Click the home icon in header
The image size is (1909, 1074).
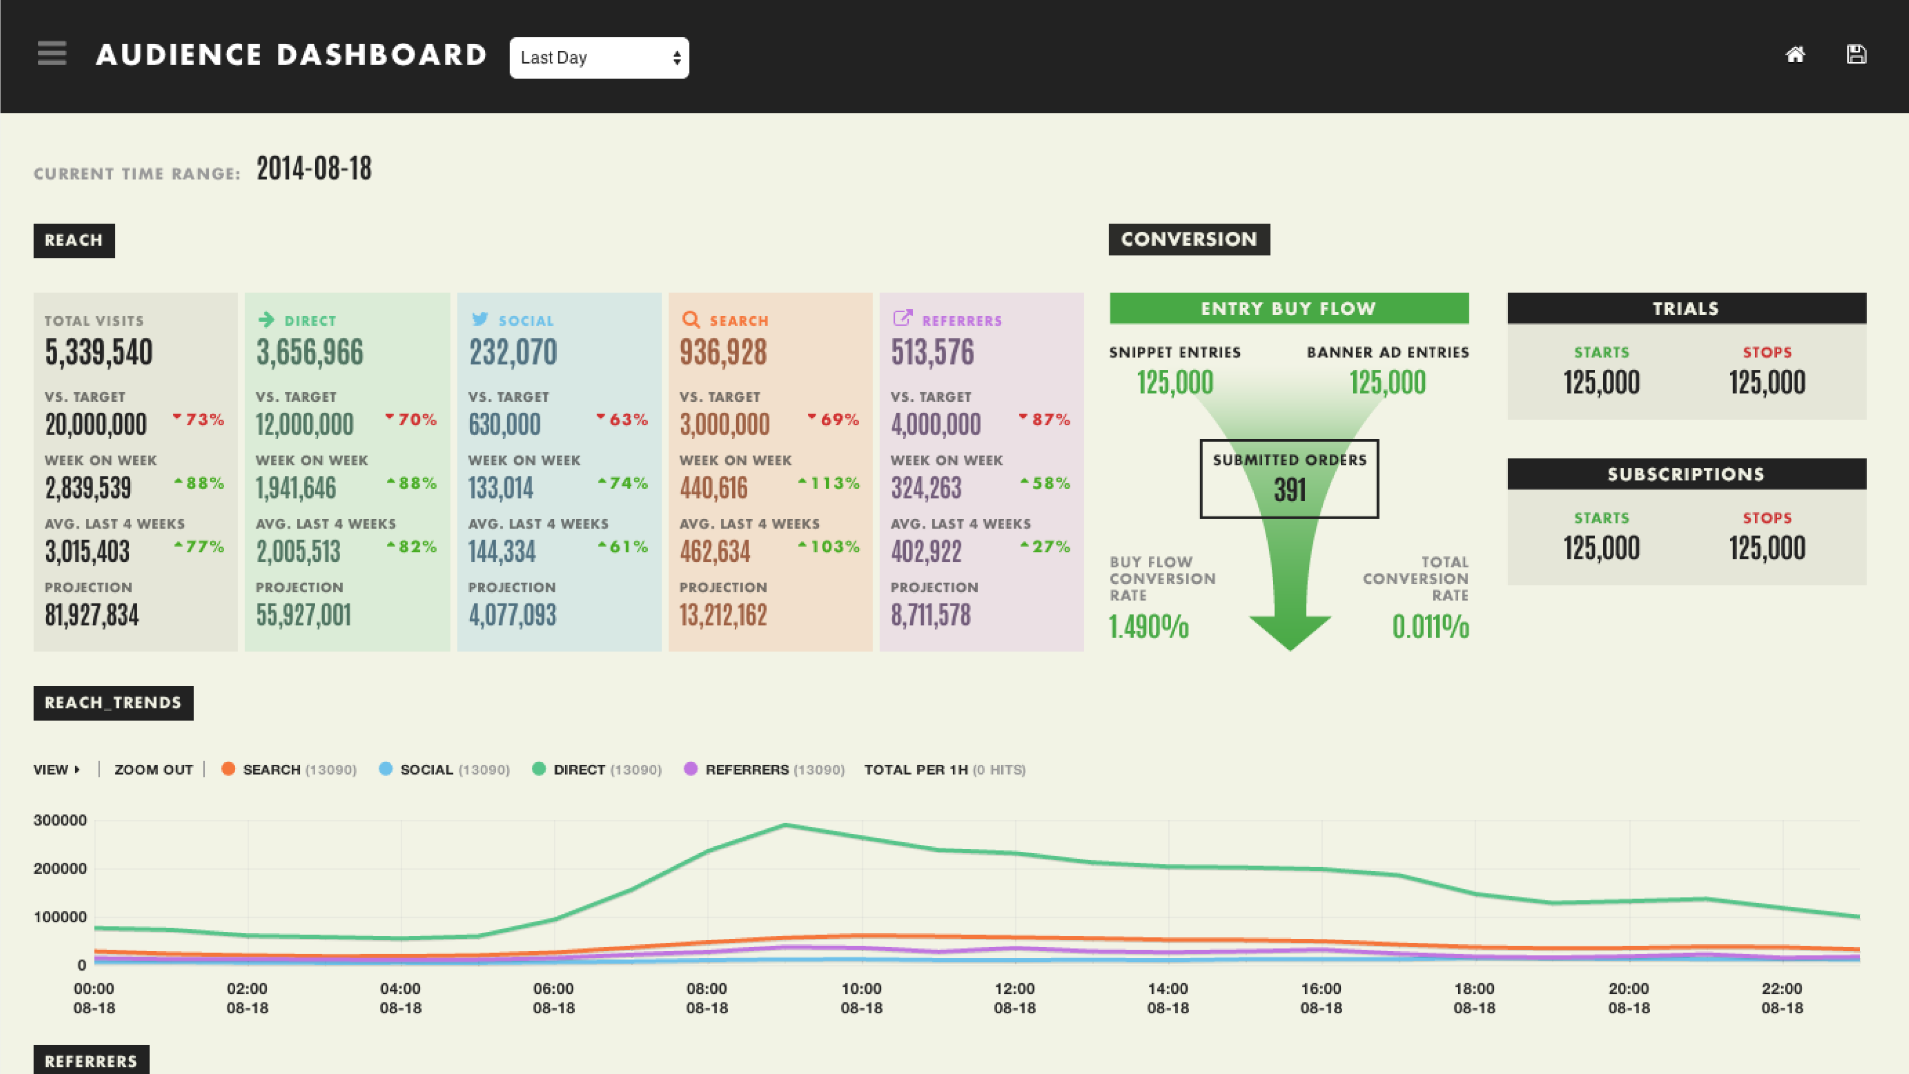point(1795,54)
